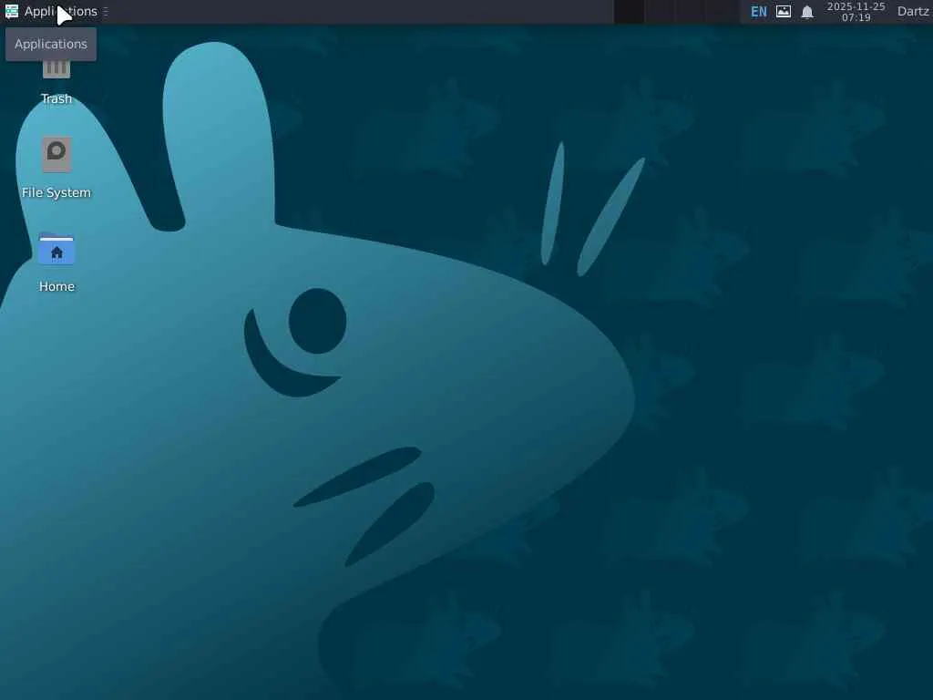This screenshot has width=933, height=700.
Task: Open notifications via the bell icon
Action: 807,12
